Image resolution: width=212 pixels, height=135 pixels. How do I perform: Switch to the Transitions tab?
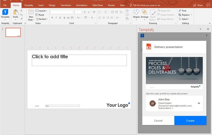tap(66, 5)
